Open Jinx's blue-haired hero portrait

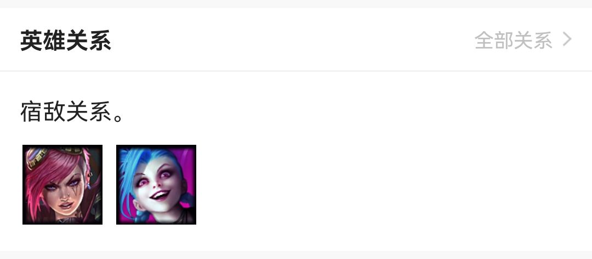tap(156, 185)
